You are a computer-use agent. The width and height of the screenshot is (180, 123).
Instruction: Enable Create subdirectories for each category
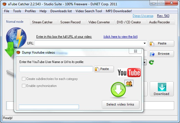(24, 79)
